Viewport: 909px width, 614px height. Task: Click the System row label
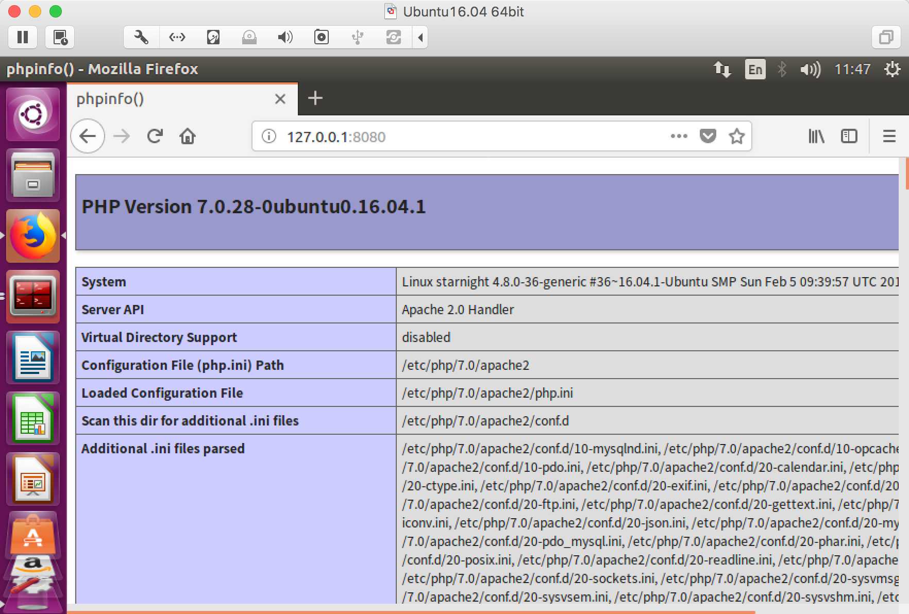point(104,282)
